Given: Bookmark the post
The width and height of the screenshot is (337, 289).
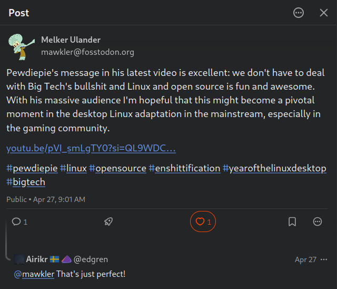Looking at the screenshot, I should pyautogui.click(x=292, y=221).
